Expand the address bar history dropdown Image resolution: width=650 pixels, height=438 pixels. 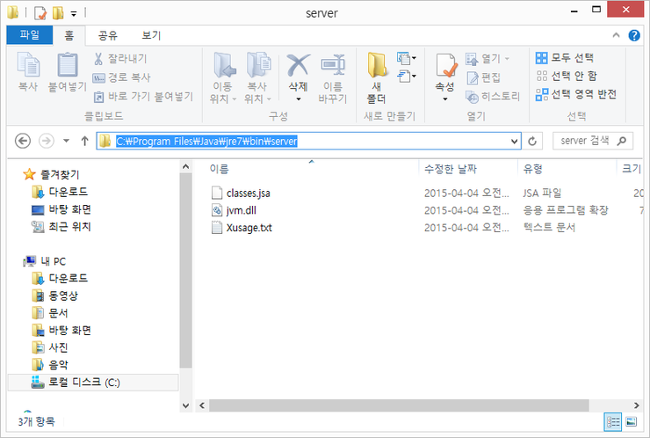point(513,141)
